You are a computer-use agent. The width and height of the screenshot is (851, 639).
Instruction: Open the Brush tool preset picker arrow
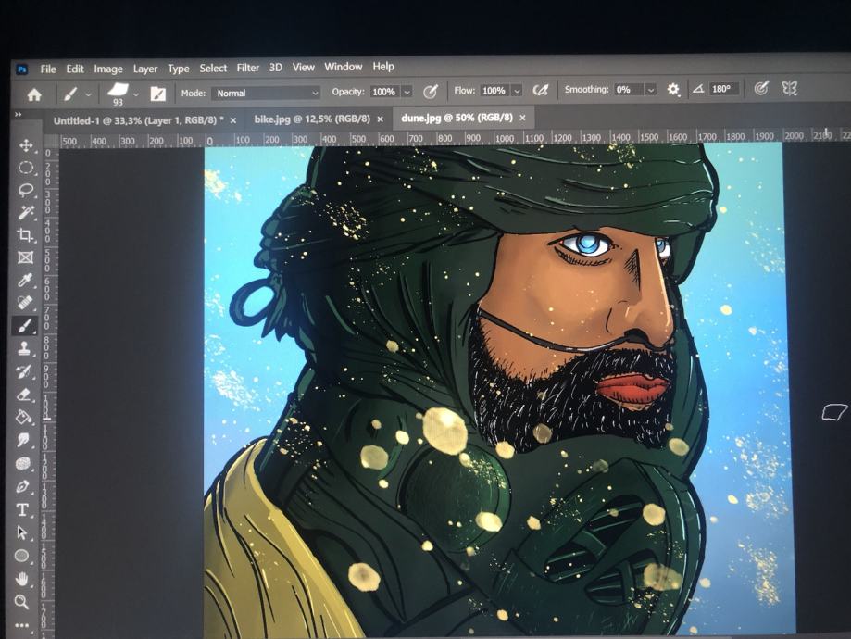pos(88,94)
